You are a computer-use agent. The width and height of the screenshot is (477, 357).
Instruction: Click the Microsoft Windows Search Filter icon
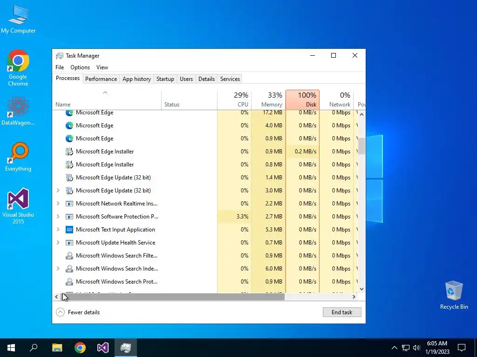click(x=69, y=256)
